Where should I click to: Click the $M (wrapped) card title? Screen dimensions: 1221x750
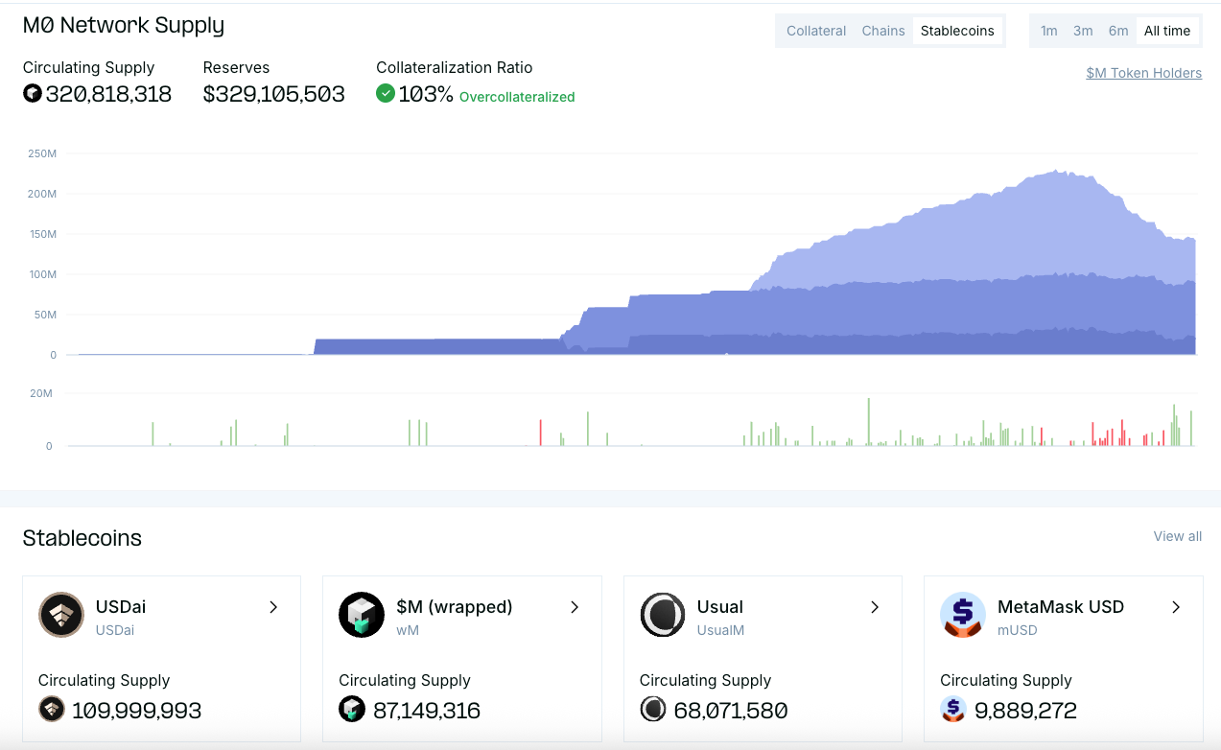(x=455, y=606)
